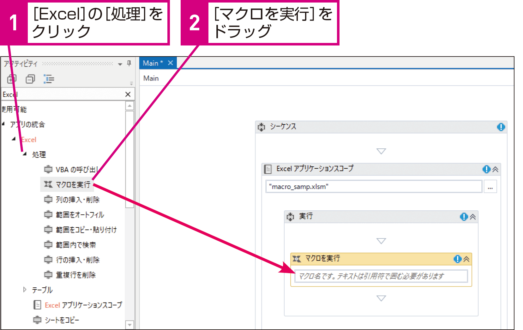
Task: Pin the Activities panel
Action: 129,63
